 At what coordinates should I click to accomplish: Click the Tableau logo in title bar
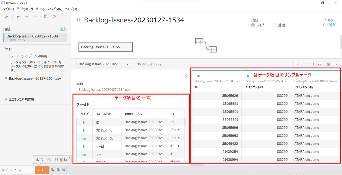click(x=3, y=3)
